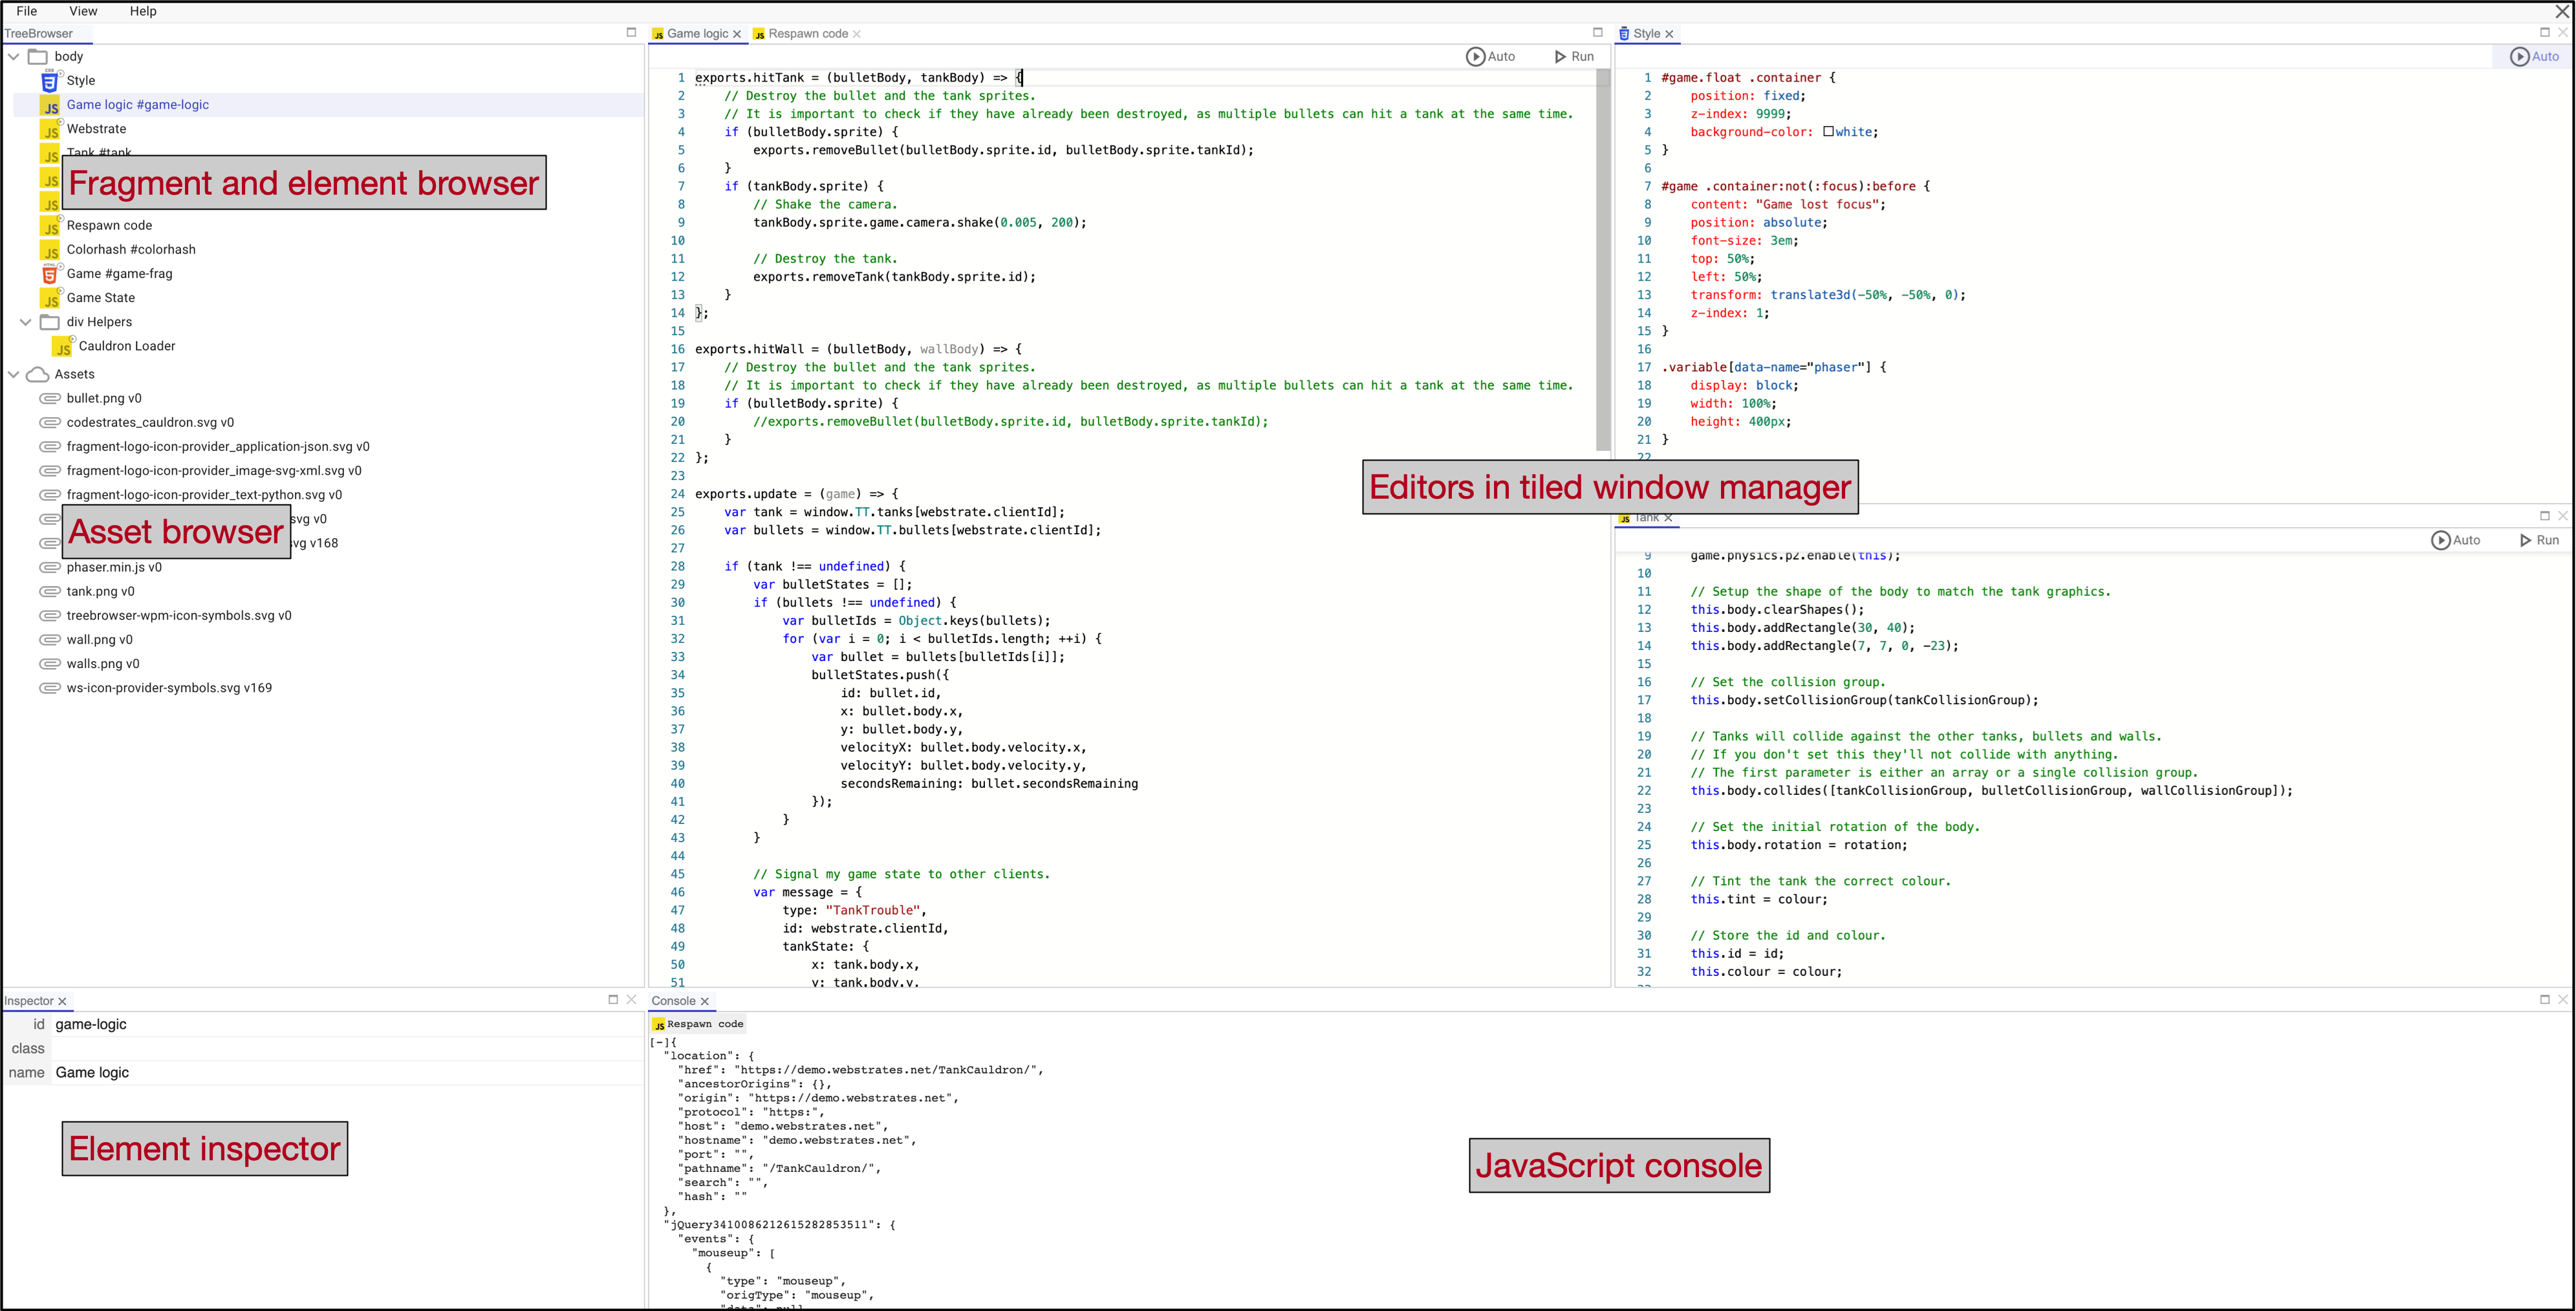Collapse the div Helpers node

26,322
